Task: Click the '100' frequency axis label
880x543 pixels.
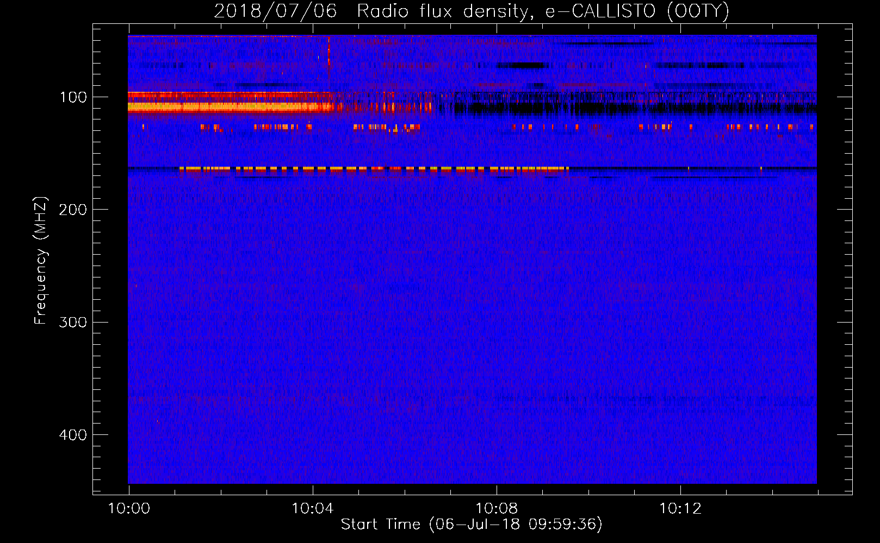Action: point(73,98)
